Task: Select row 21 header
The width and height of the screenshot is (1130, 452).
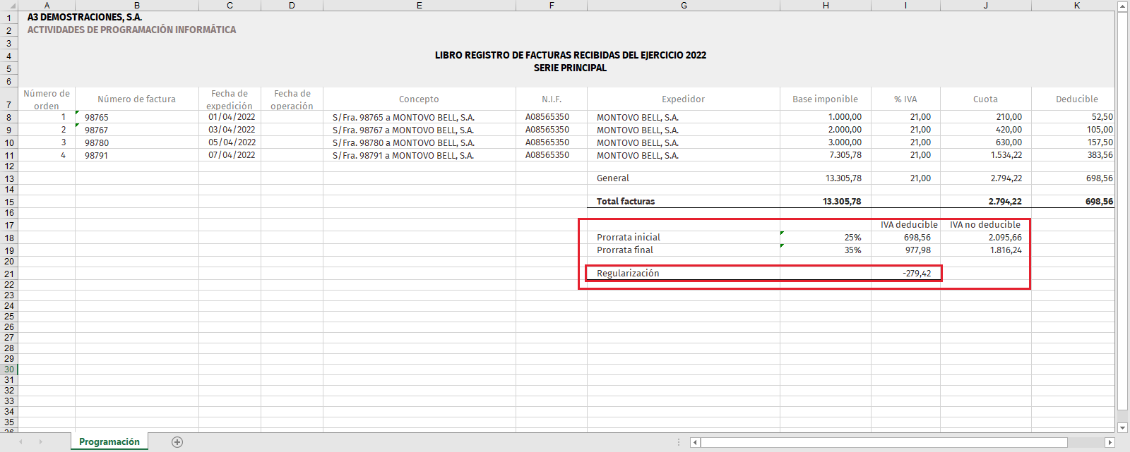Action: (8, 274)
